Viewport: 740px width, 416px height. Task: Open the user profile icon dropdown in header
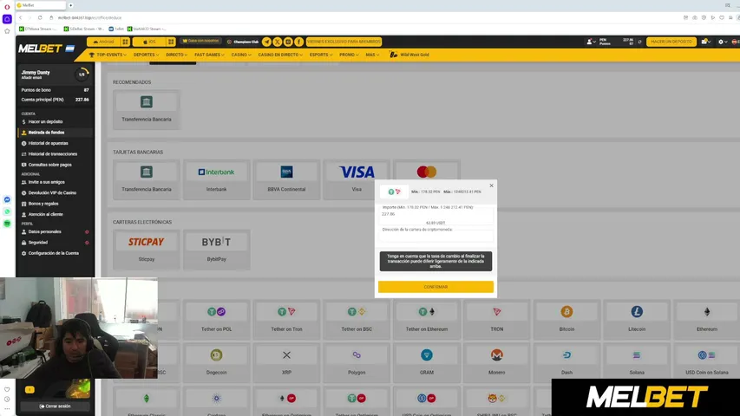[591, 42]
